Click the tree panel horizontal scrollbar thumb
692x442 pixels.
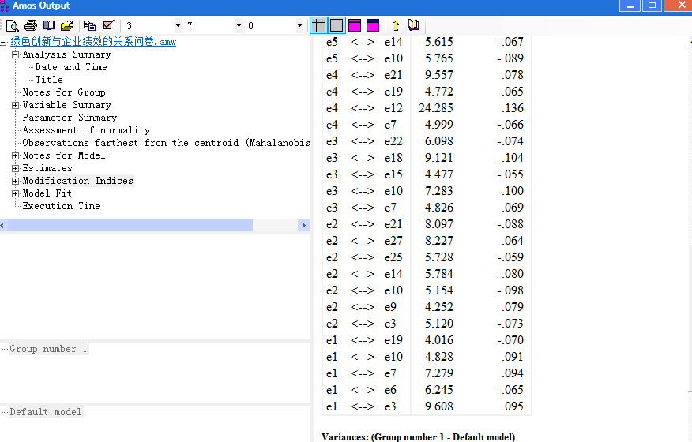click(130, 226)
